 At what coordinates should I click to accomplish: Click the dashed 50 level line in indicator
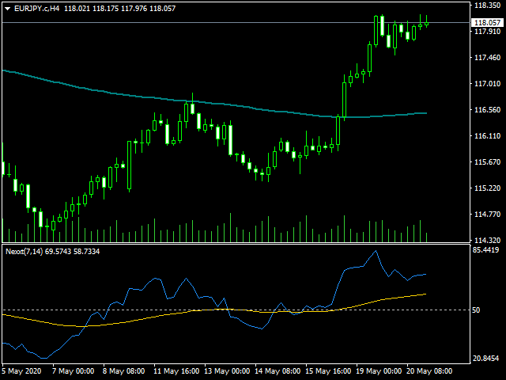[236, 310]
